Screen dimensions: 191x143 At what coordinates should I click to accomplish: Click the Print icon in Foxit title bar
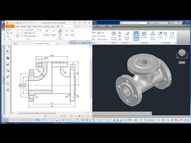pyautogui.click(x=18, y=23)
